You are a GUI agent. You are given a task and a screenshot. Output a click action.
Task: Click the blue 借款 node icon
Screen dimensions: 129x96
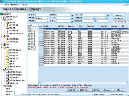(x=4, y=45)
